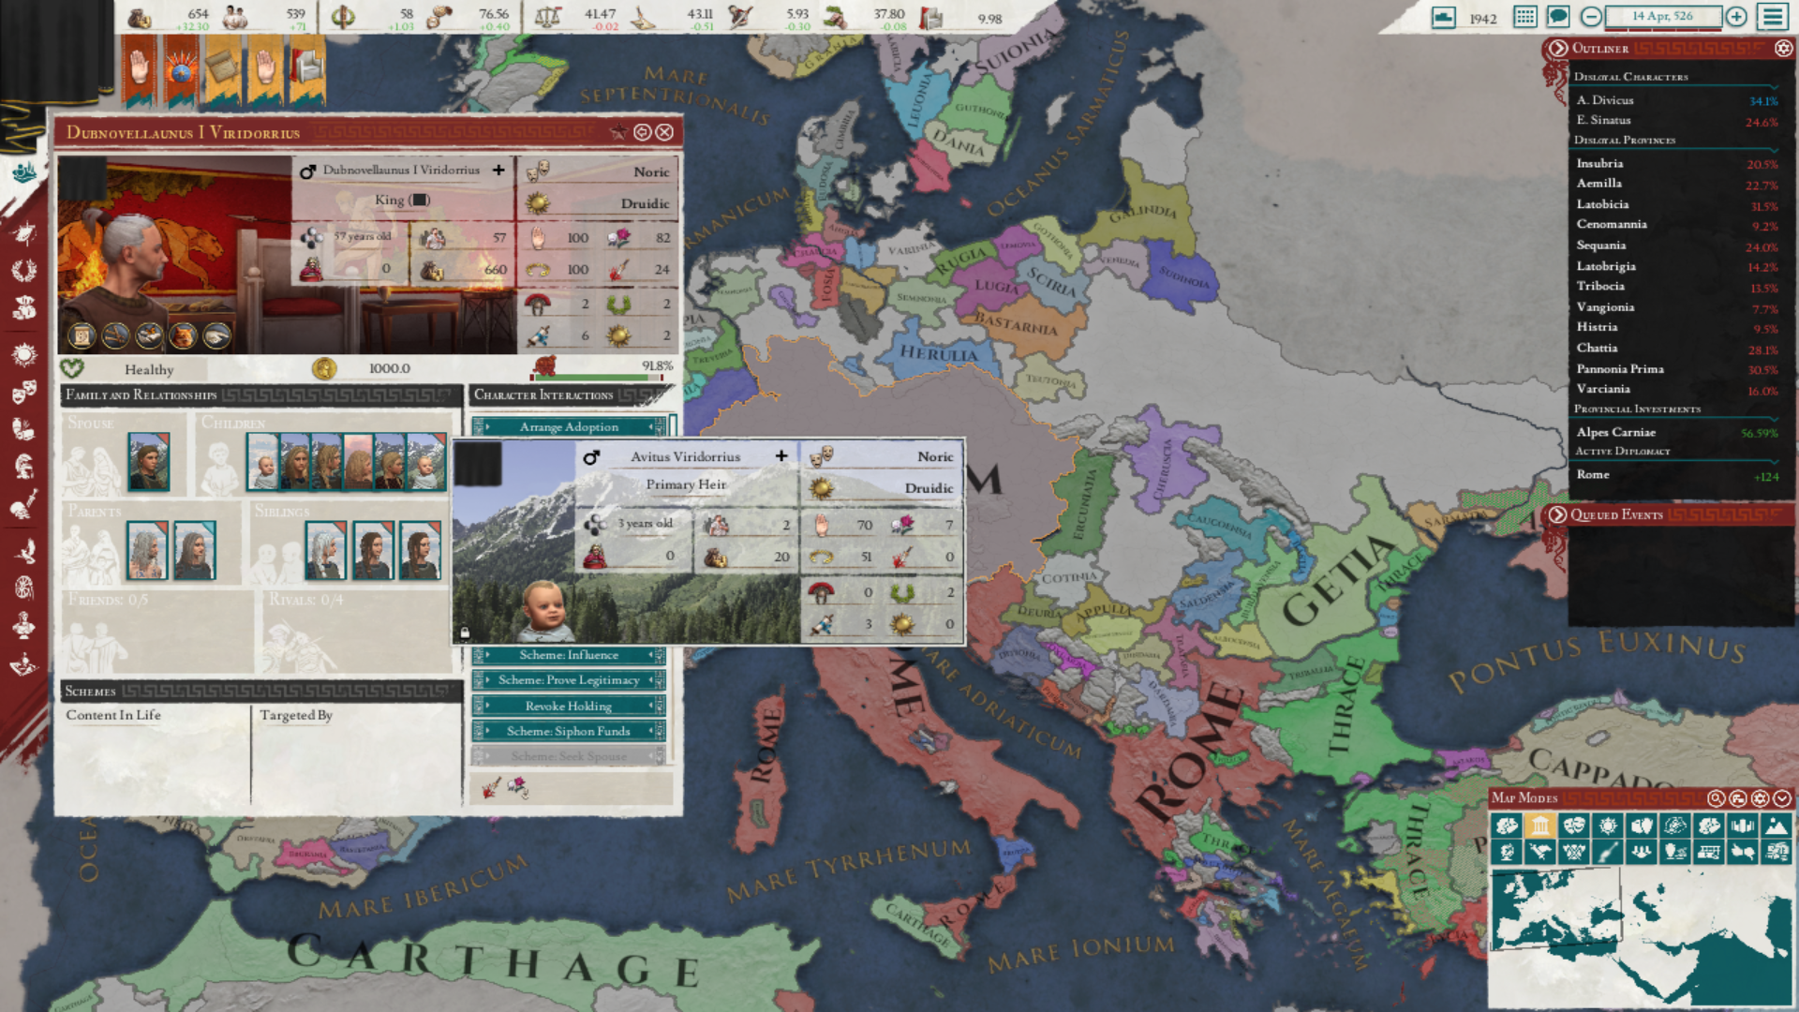
Task: Collapse the Outliner panel arrow
Action: [x=1557, y=48]
